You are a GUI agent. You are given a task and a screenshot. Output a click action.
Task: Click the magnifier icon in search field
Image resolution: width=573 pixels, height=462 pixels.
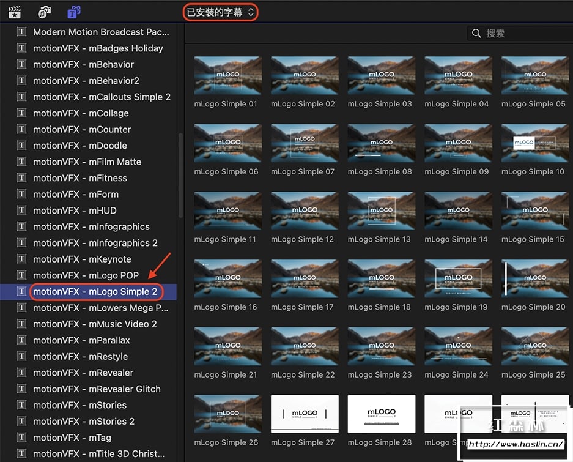[476, 33]
